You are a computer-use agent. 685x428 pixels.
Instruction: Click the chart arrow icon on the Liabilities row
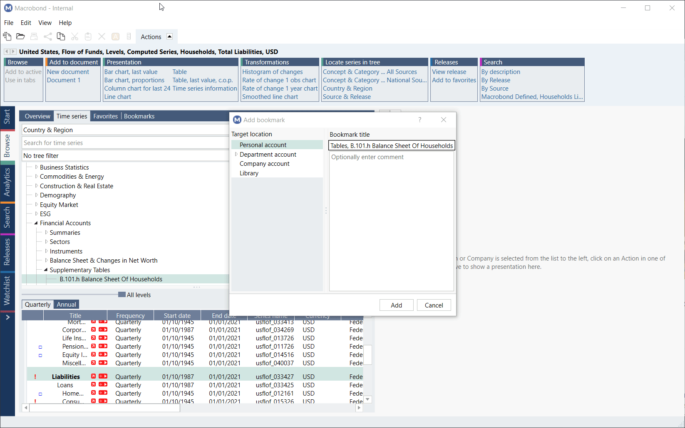pyautogui.click(x=94, y=376)
